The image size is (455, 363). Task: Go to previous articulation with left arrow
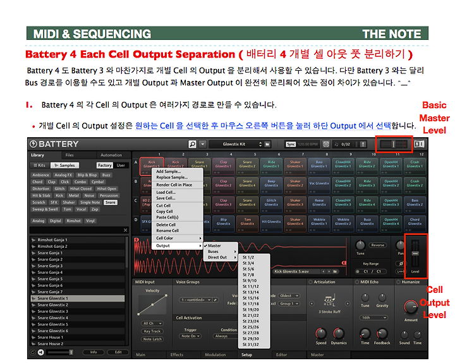(x=312, y=304)
